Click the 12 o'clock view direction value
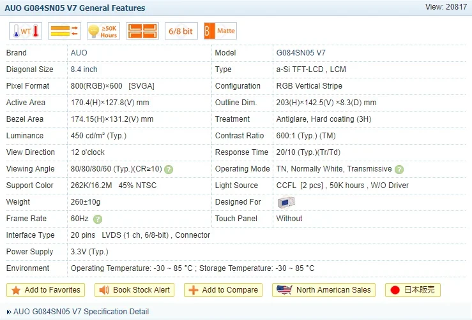The width and height of the screenshot is (472, 320). coord(88,152)
